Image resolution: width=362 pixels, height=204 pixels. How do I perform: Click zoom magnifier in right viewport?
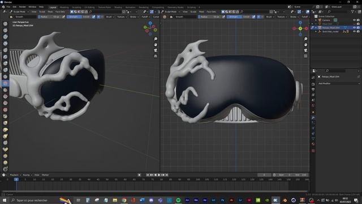305,39
